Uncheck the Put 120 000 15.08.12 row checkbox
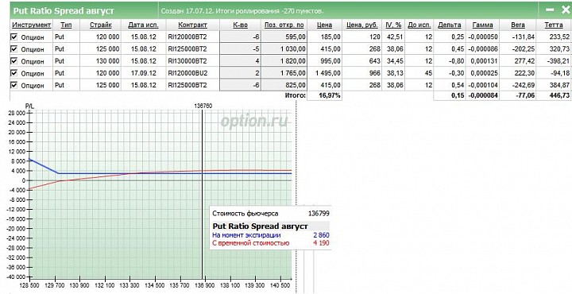This screenshot has height=294, width=572. tap(14, 37)
